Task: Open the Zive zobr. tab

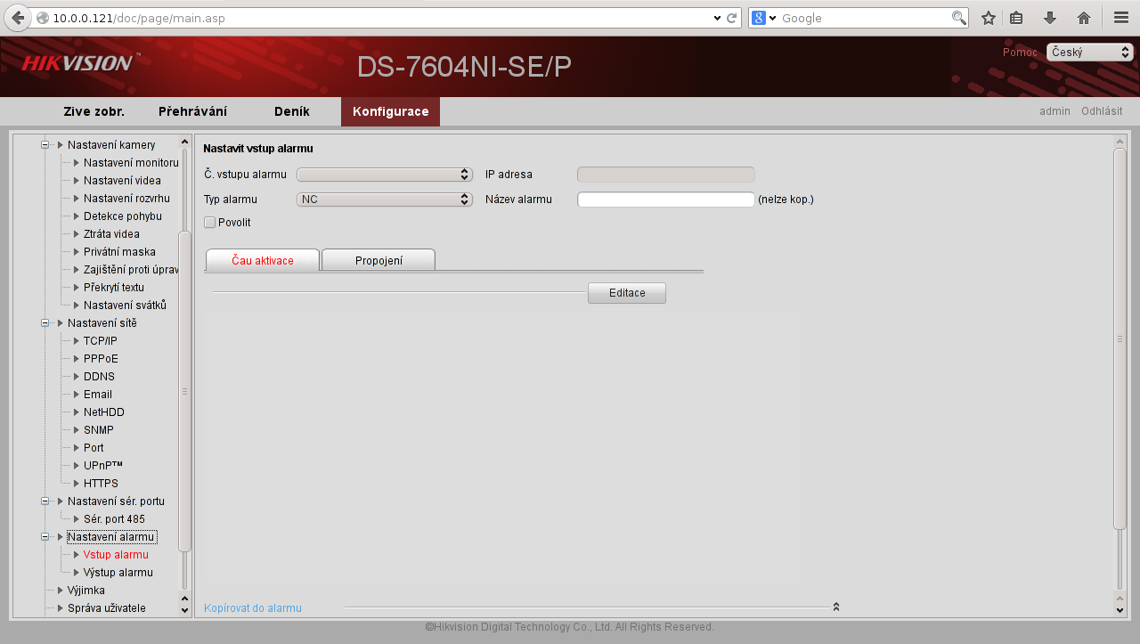Action: [94, 111]
